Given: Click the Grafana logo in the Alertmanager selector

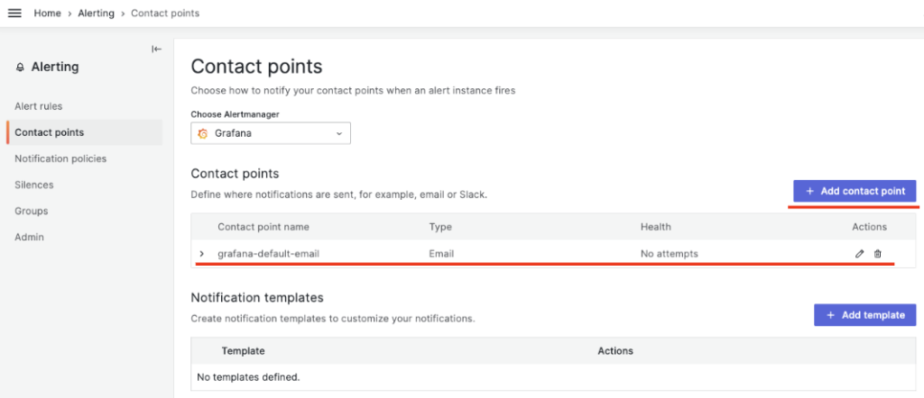Looking at the screenshot, I should 203,133.
